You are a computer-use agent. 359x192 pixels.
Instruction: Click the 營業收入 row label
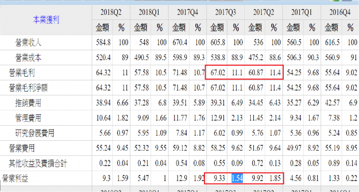pos(28,42)
